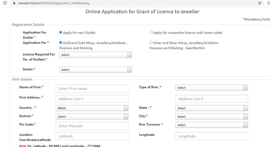
Task: Choose Apply for consective licence radio
Action: tap(151, 32)
